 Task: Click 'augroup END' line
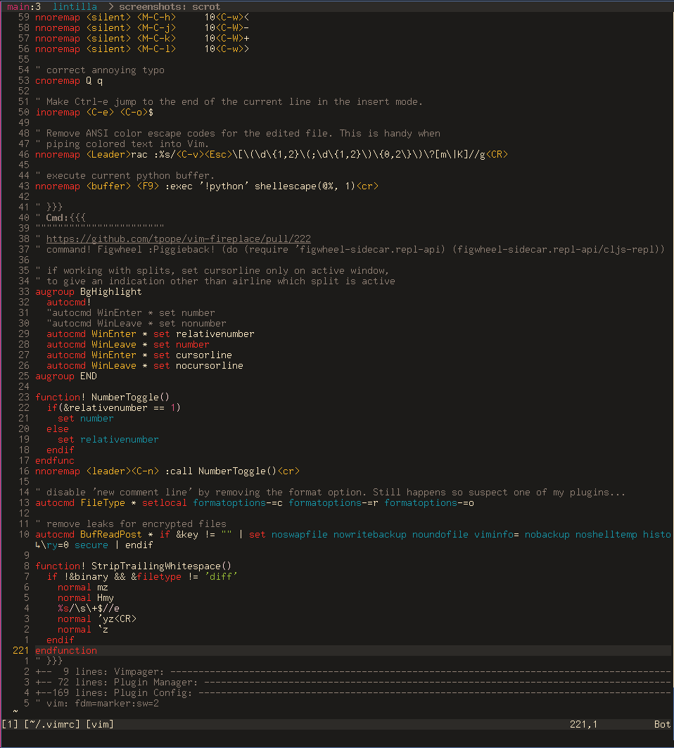66,376
